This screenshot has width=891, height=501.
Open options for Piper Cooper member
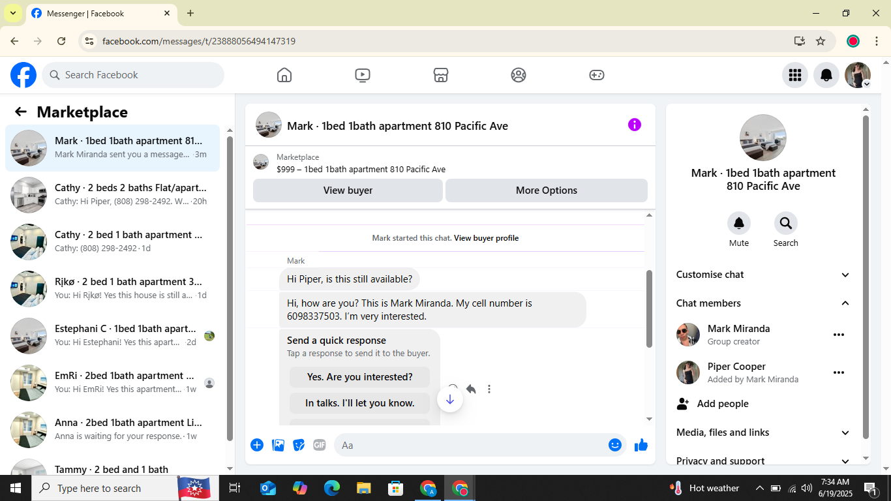(x=839, y=372)
